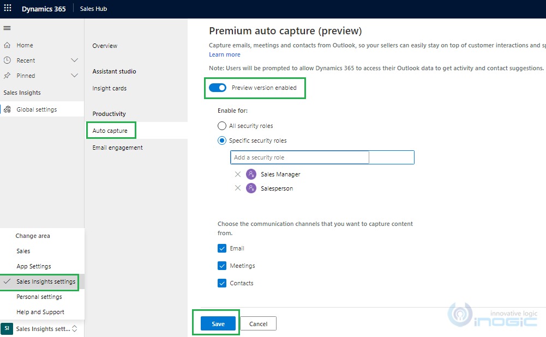This screenshot has height=337, width=546.
Task: Click the Dynamics 365 title
Action: [44, 9]
